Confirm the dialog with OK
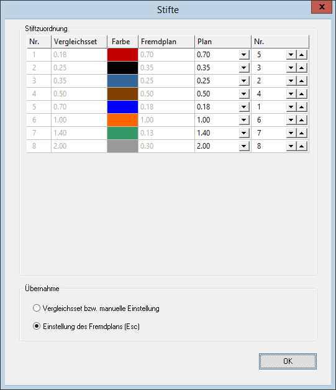 click(288, 361)
